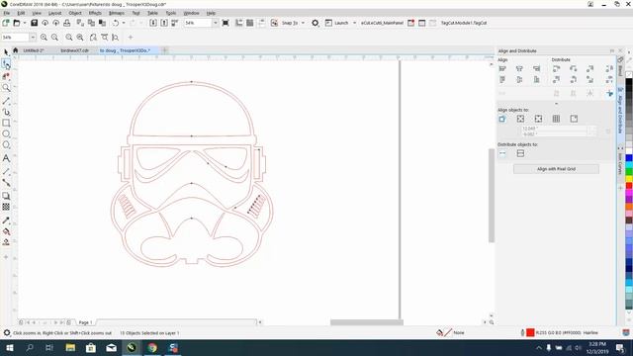Click Align Left in Align docker

(502, 69)
